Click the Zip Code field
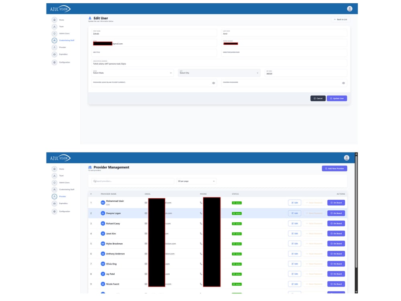Screen dimensions: 401x301 click(306, 73)
